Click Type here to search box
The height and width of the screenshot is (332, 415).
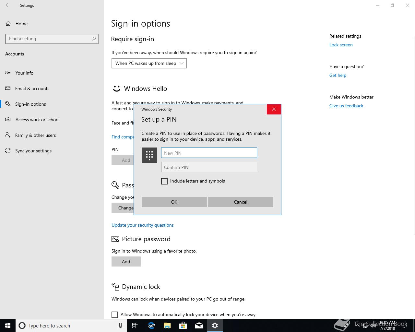(71, 326)
